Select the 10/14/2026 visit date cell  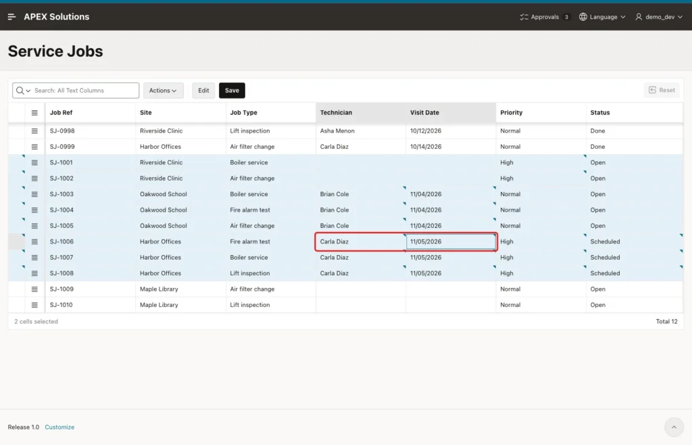click(x=451, y=147)
